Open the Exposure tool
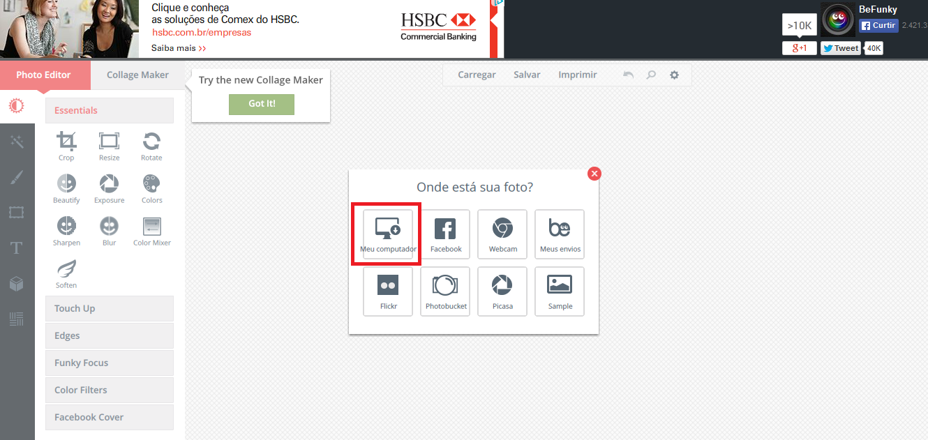 click(109, 189)
